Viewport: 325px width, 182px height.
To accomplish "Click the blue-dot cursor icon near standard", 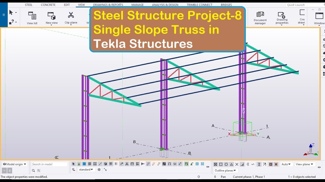I will click(x=105, y=170).
